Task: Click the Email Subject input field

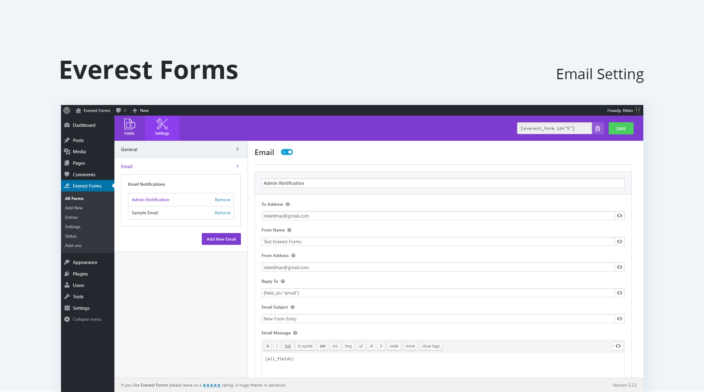Action: (437, 319)
